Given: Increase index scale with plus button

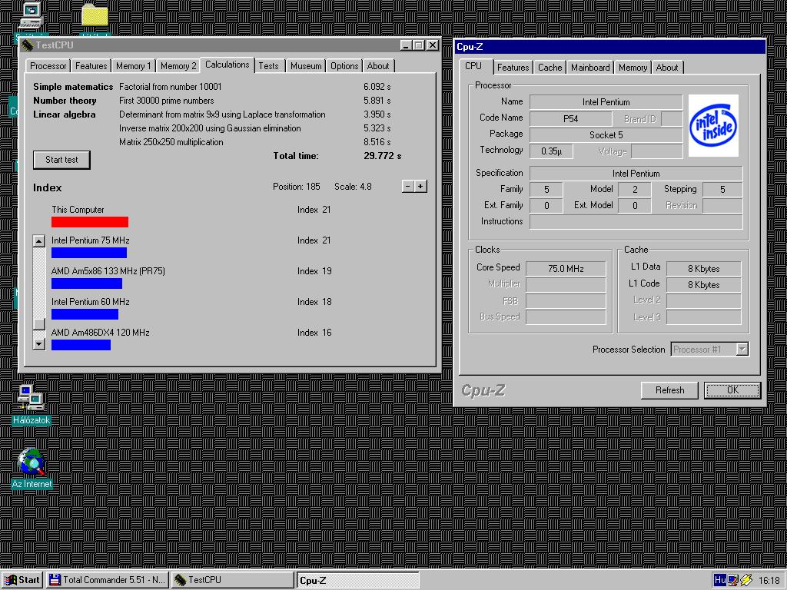Looking at the screenshot, I should [x=420, y=186].
